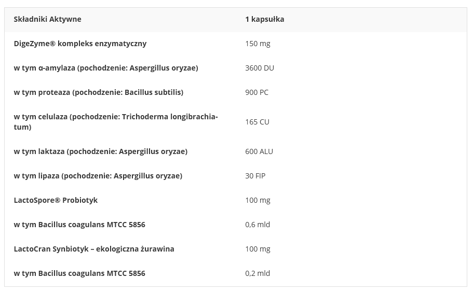This screenshot has height=292, width=473.
Task: Click the '0,2 mld' value
Action: pyautogui.click(x=258, y=273)
